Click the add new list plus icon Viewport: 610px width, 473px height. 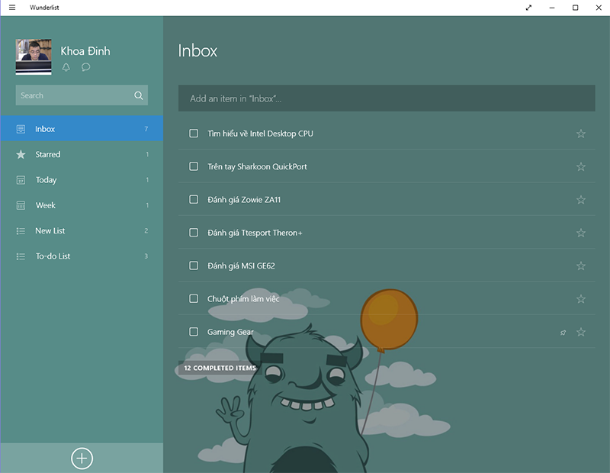[x=82, y=458]
